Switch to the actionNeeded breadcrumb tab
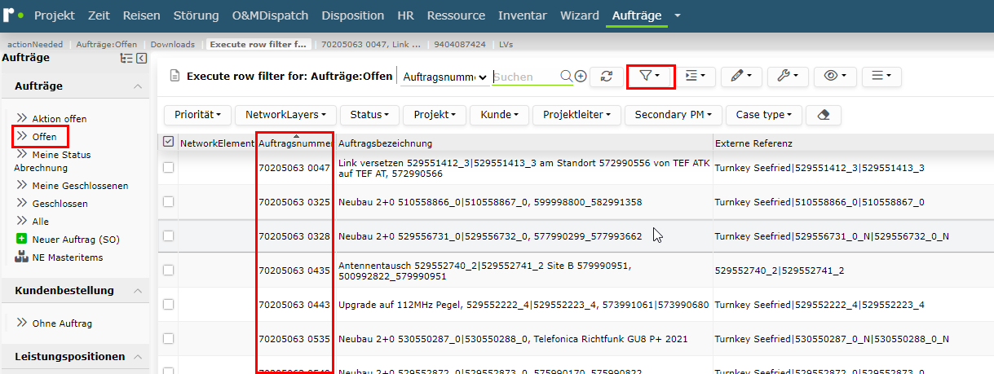Viewport: 994px width, 374px height. point(35,44)
